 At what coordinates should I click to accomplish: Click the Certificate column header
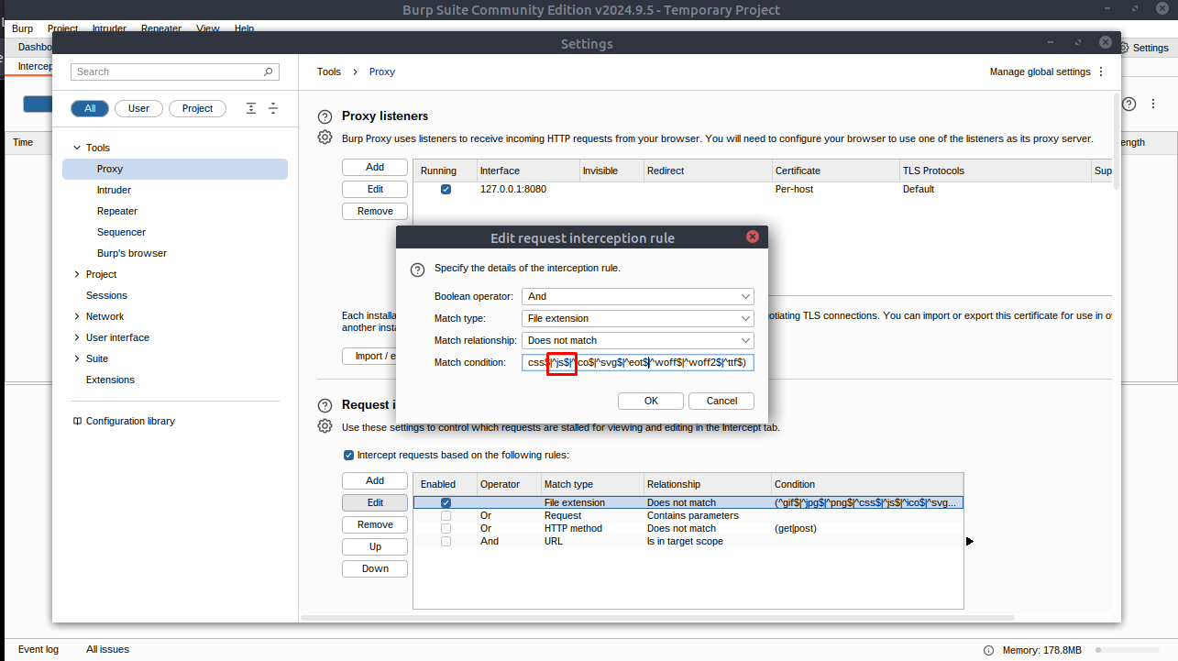coord(833,171)
